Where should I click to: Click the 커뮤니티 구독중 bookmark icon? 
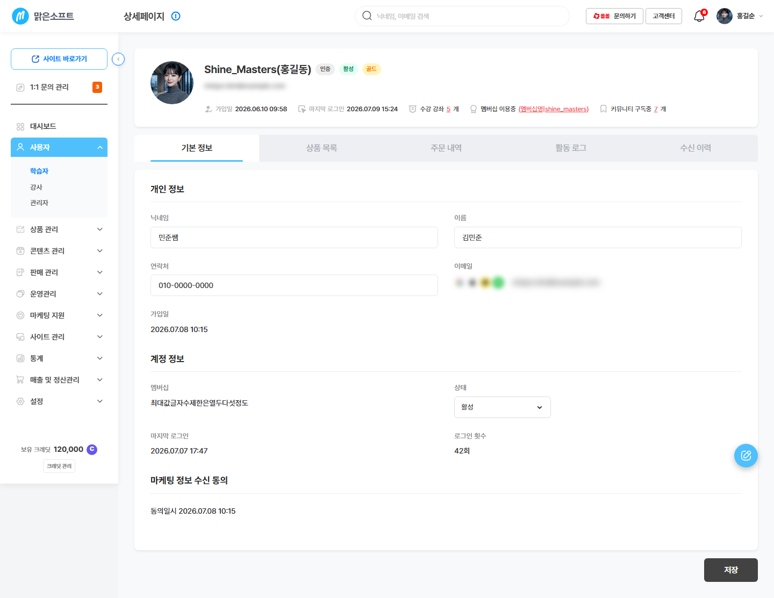click(x=604, y=109)
